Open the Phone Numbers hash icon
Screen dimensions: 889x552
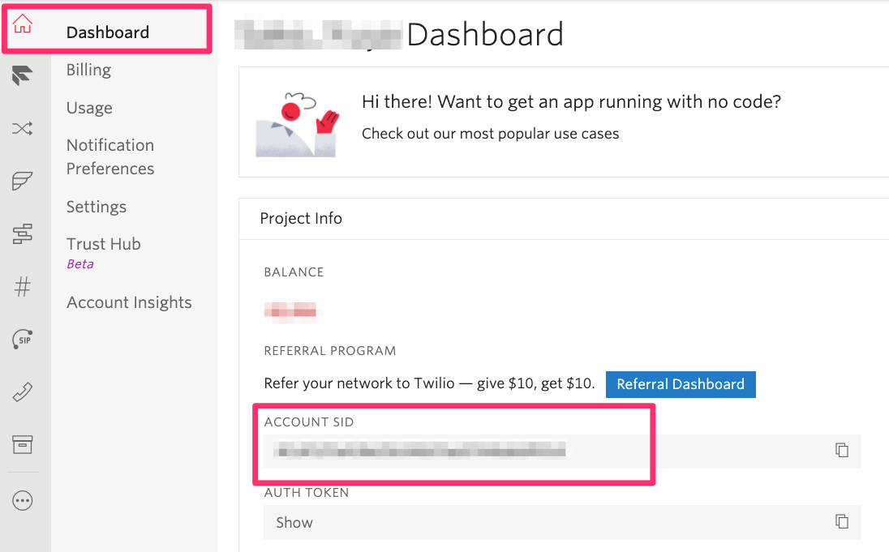[x=23, y=286]
